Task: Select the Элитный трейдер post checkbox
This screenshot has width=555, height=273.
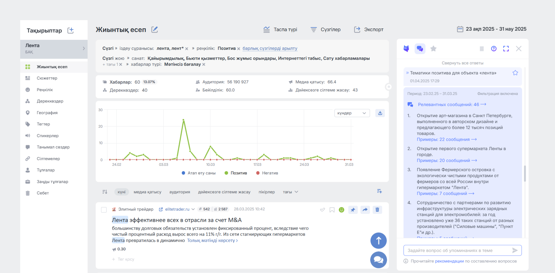Action: click(104, 210)
